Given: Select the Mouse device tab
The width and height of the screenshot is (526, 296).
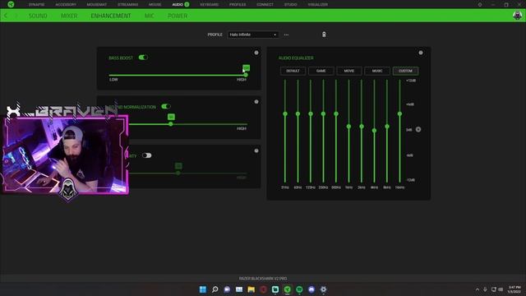Looking at the screenshot, I should click(x=155, y=5).
